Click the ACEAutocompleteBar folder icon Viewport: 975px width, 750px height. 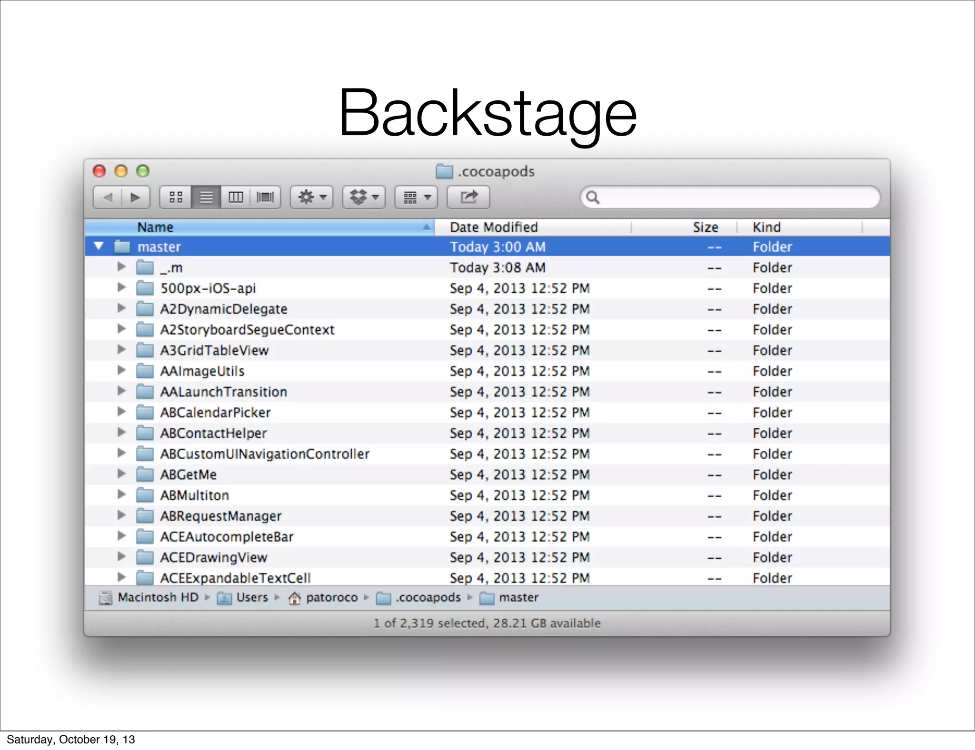point(145,537)
